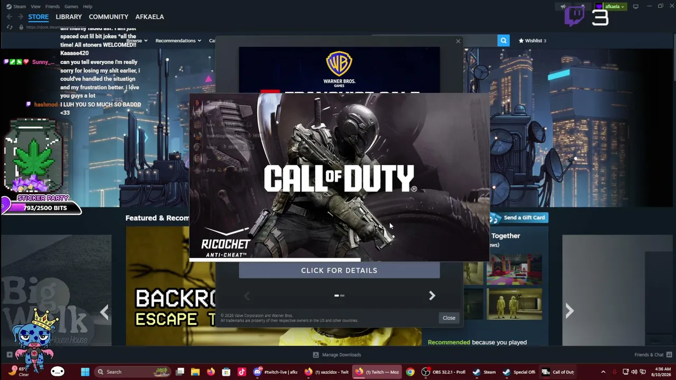This screenshot has height=380, width=676.
Task: Open the yellow hazmat suits screenshot thumbnail
Action: click(x=514, y=304)
